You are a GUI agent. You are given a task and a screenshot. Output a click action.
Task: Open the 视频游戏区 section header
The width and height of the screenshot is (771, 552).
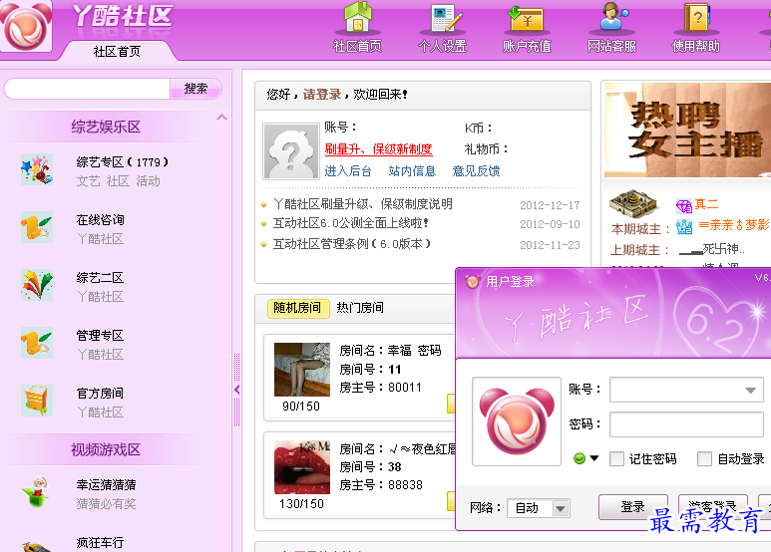coord(106,449)
